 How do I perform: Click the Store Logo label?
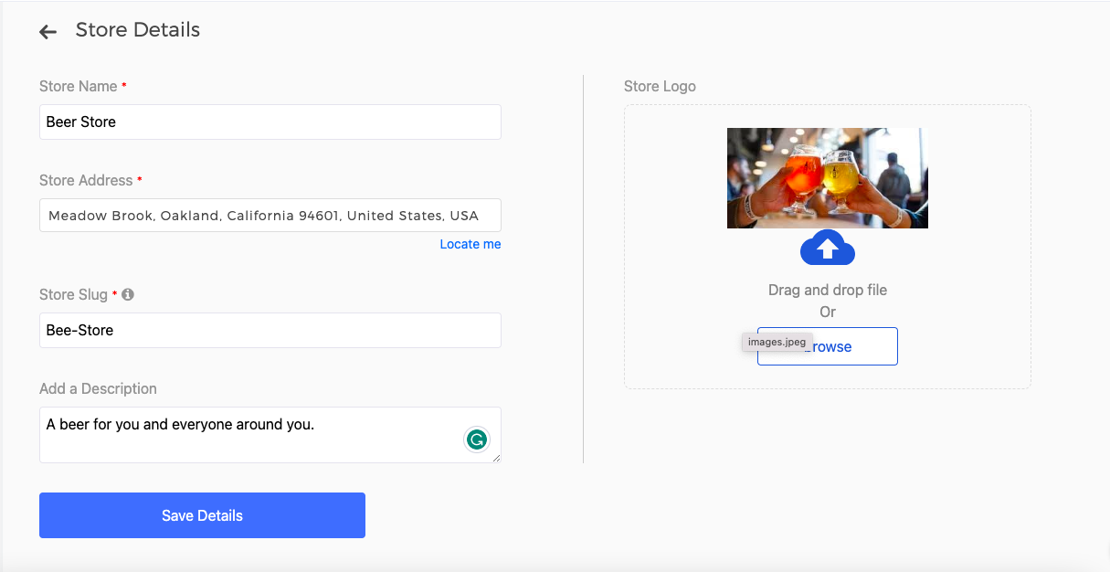coord(660,86)
